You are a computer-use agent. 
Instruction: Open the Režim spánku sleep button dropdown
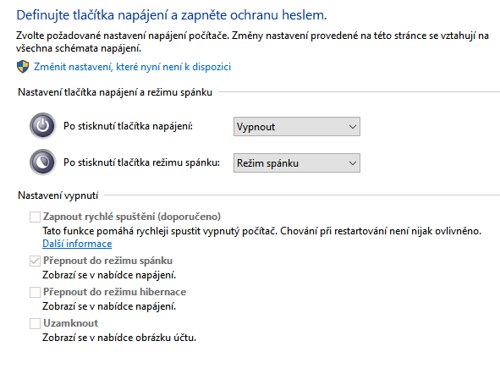[297, 163]
